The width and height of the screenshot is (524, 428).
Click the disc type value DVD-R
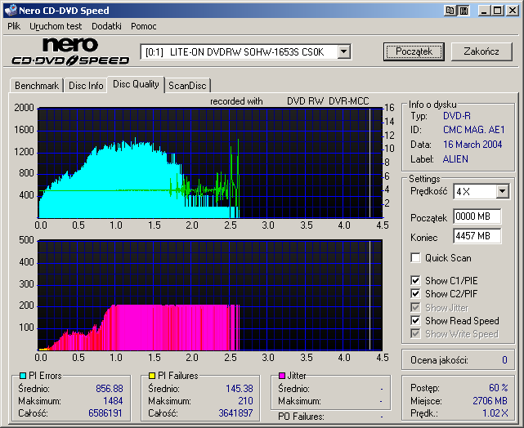pyautogui.click(x=457, y=116)
